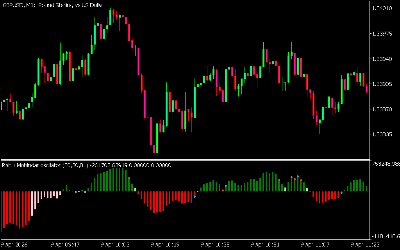Click the 9 Apr 10:03 time label
Viewport: 400px width, 250px height.
click(115, 245)
